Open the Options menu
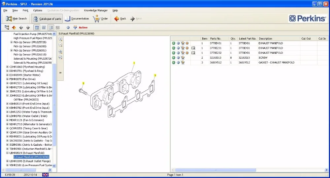330x178 pixels. pyautogui.click(x=38, y=10)
